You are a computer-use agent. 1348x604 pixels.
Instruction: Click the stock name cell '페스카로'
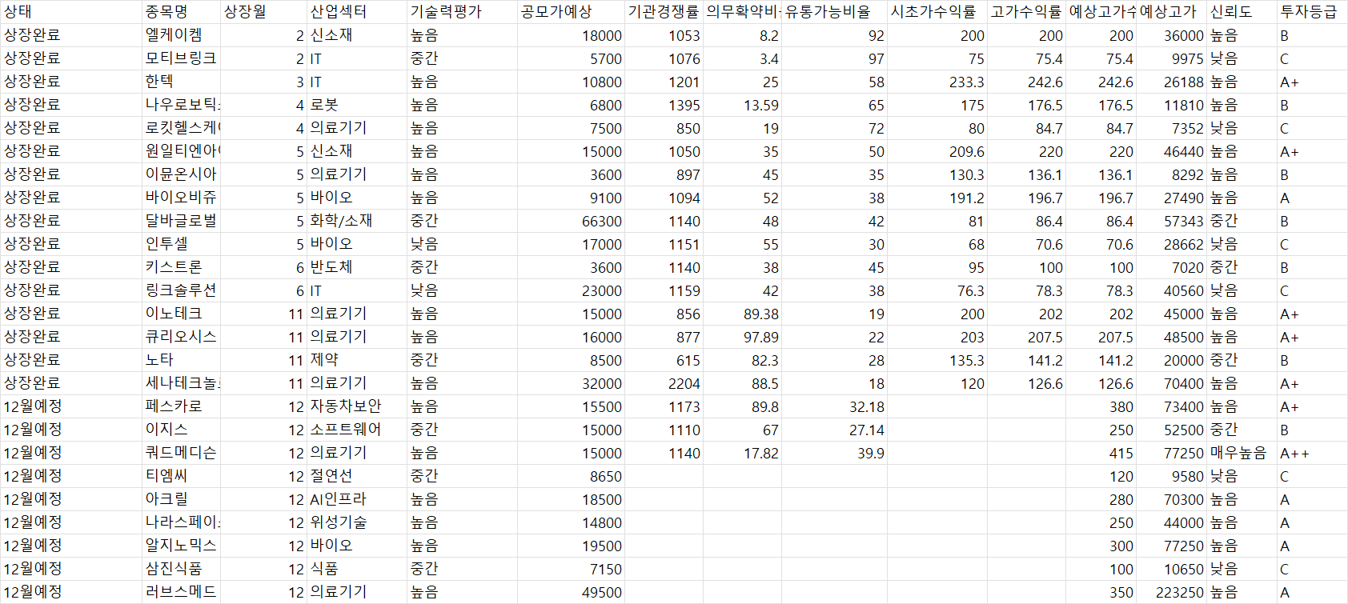click(181, 406)
